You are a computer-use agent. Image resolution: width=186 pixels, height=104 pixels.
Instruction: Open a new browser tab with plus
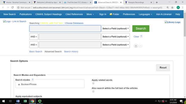pos(157,2)
